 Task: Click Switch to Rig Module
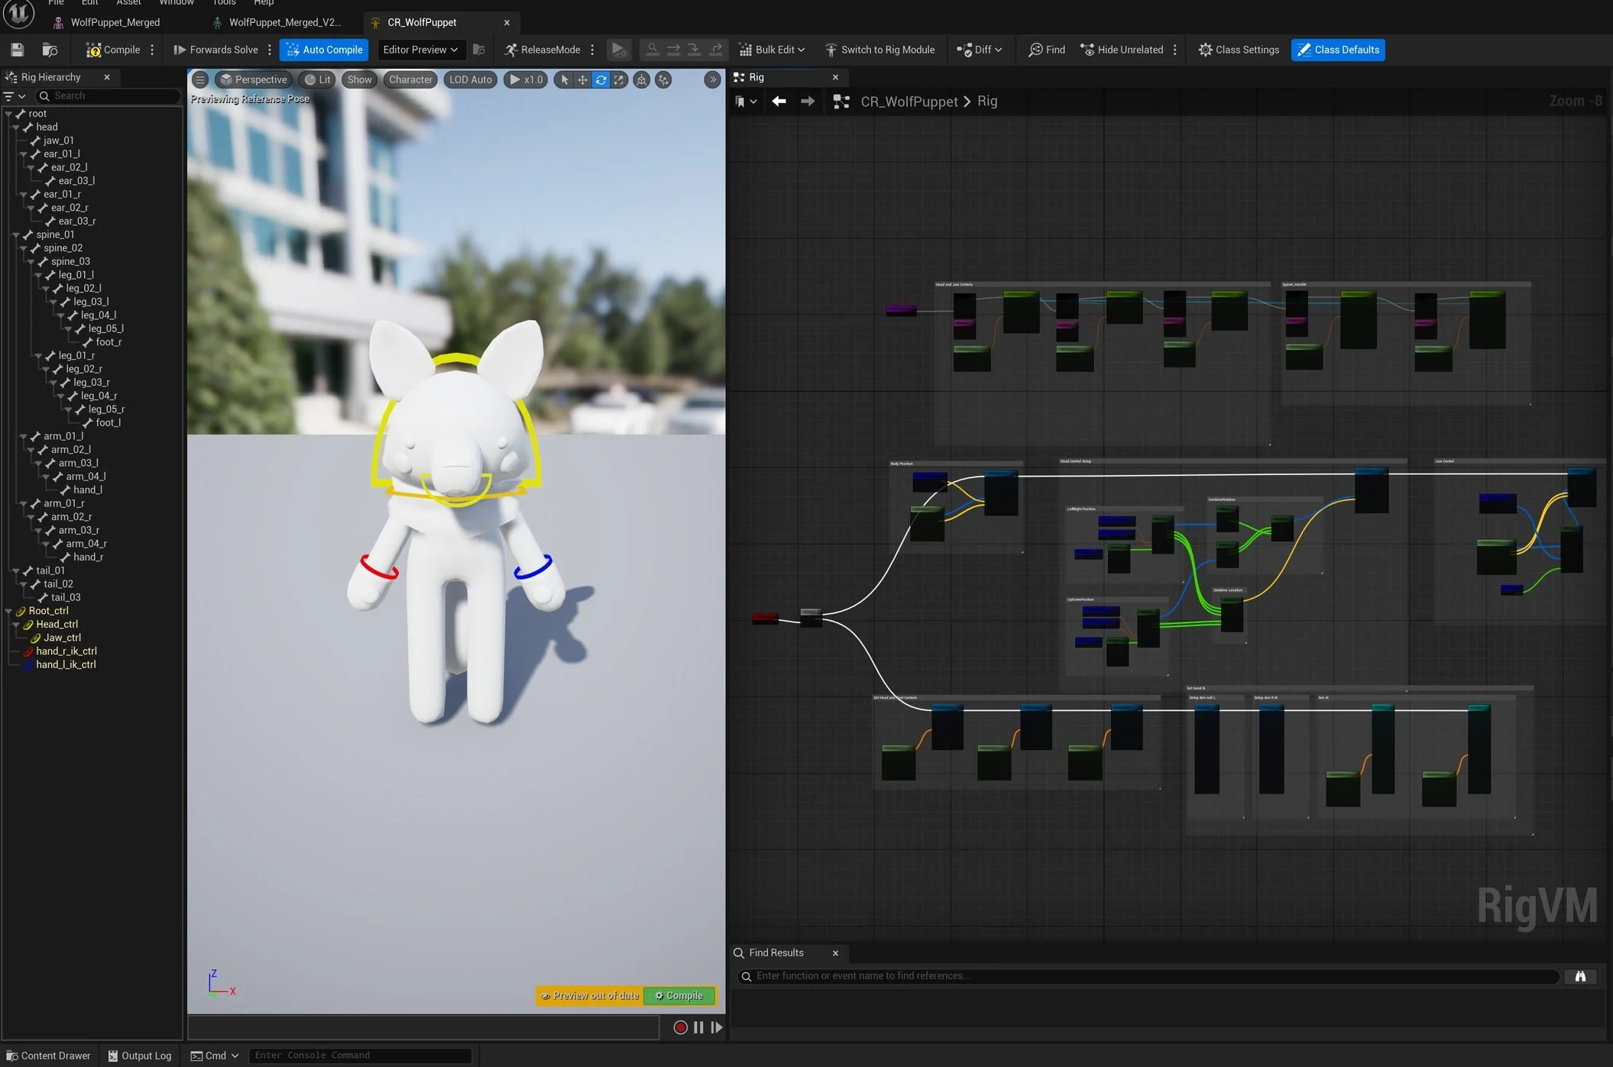(x=879, y=50)
